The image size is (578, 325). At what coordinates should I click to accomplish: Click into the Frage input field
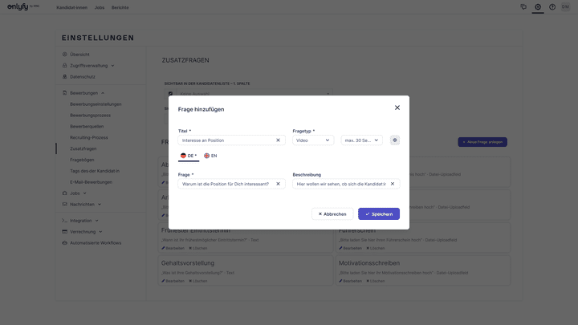[x=226, y=184]
